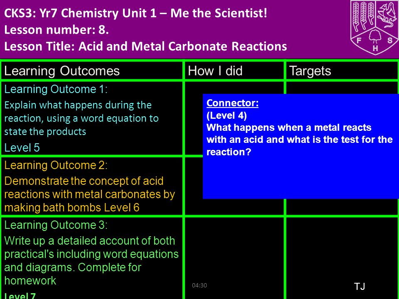Screen dimensions: 399x299
Task: Select the 'Level 5' label
Action: [22, 148]
